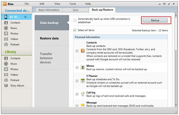Uncheck Call log backup checkbox
The image size is (179, 115).
[77, 94]
